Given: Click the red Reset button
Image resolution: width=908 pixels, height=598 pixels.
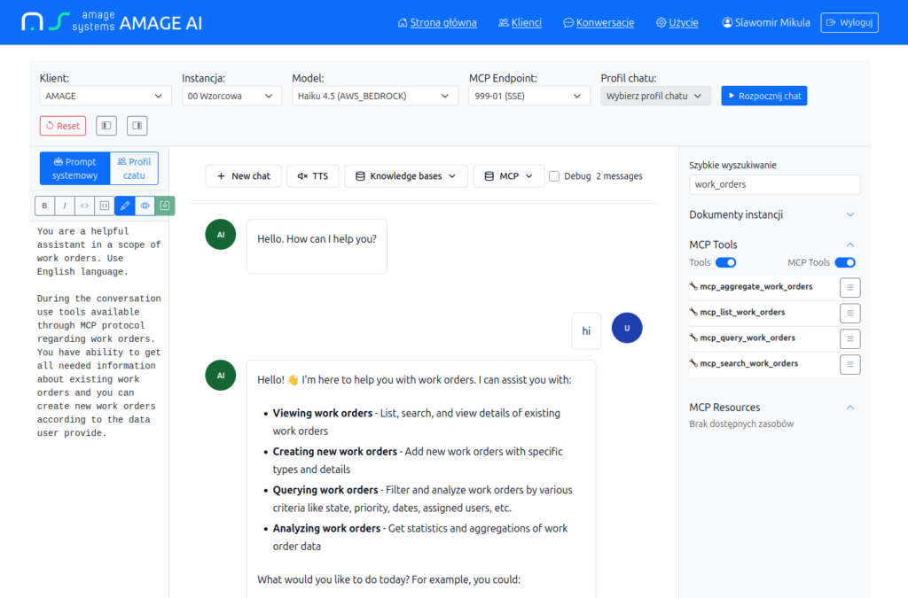Looking at the screenshot, I should pos(63,126).
